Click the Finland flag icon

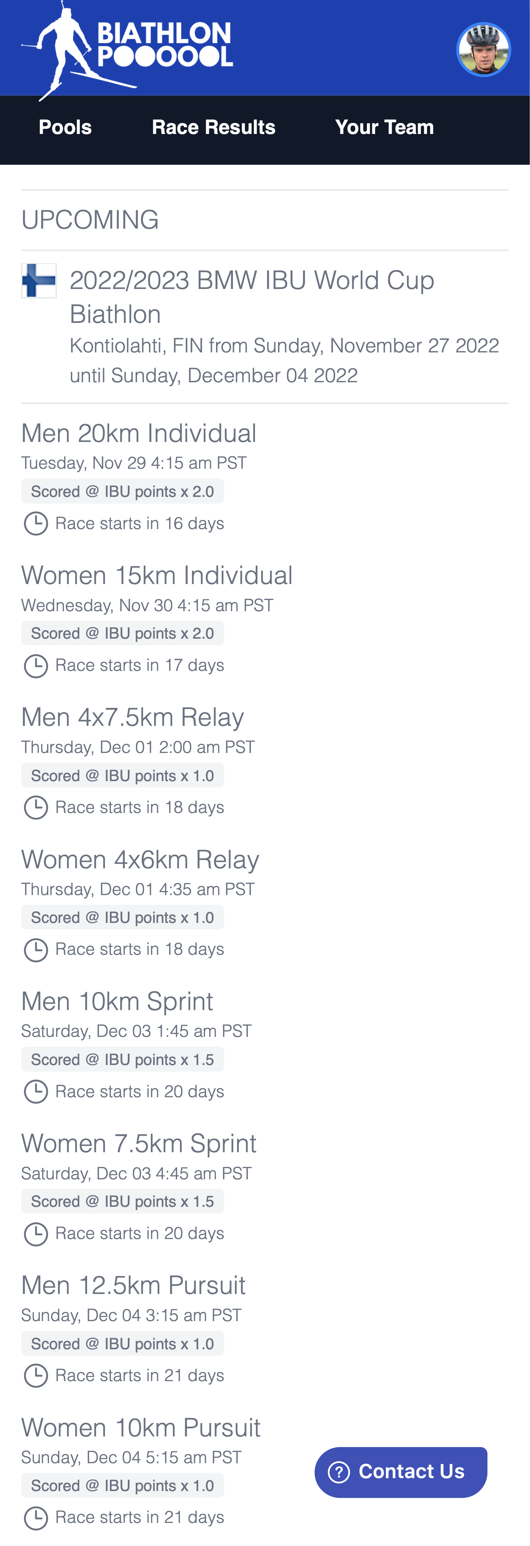coord(39,281)
